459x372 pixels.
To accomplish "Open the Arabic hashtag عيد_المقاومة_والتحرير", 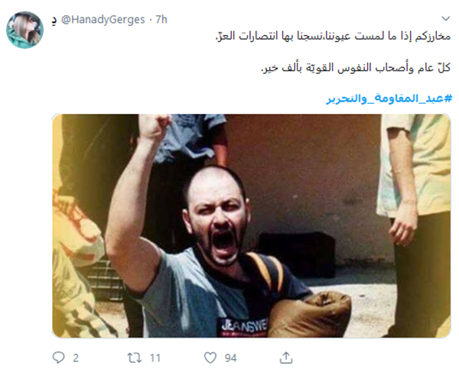I will point(389,99).
